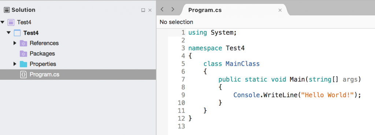
Task: Click the 'public' keyword
Action: tap(230, 79)
